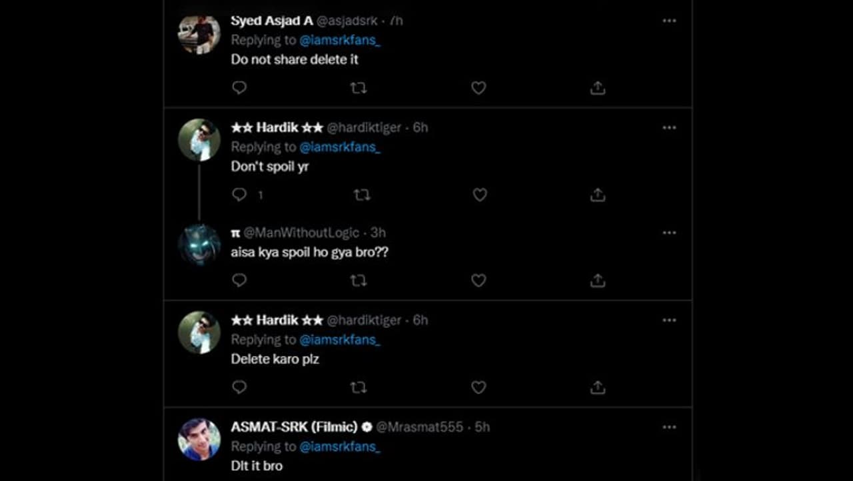Like the 'Do not share delete it' tweet

click(478, 88)
